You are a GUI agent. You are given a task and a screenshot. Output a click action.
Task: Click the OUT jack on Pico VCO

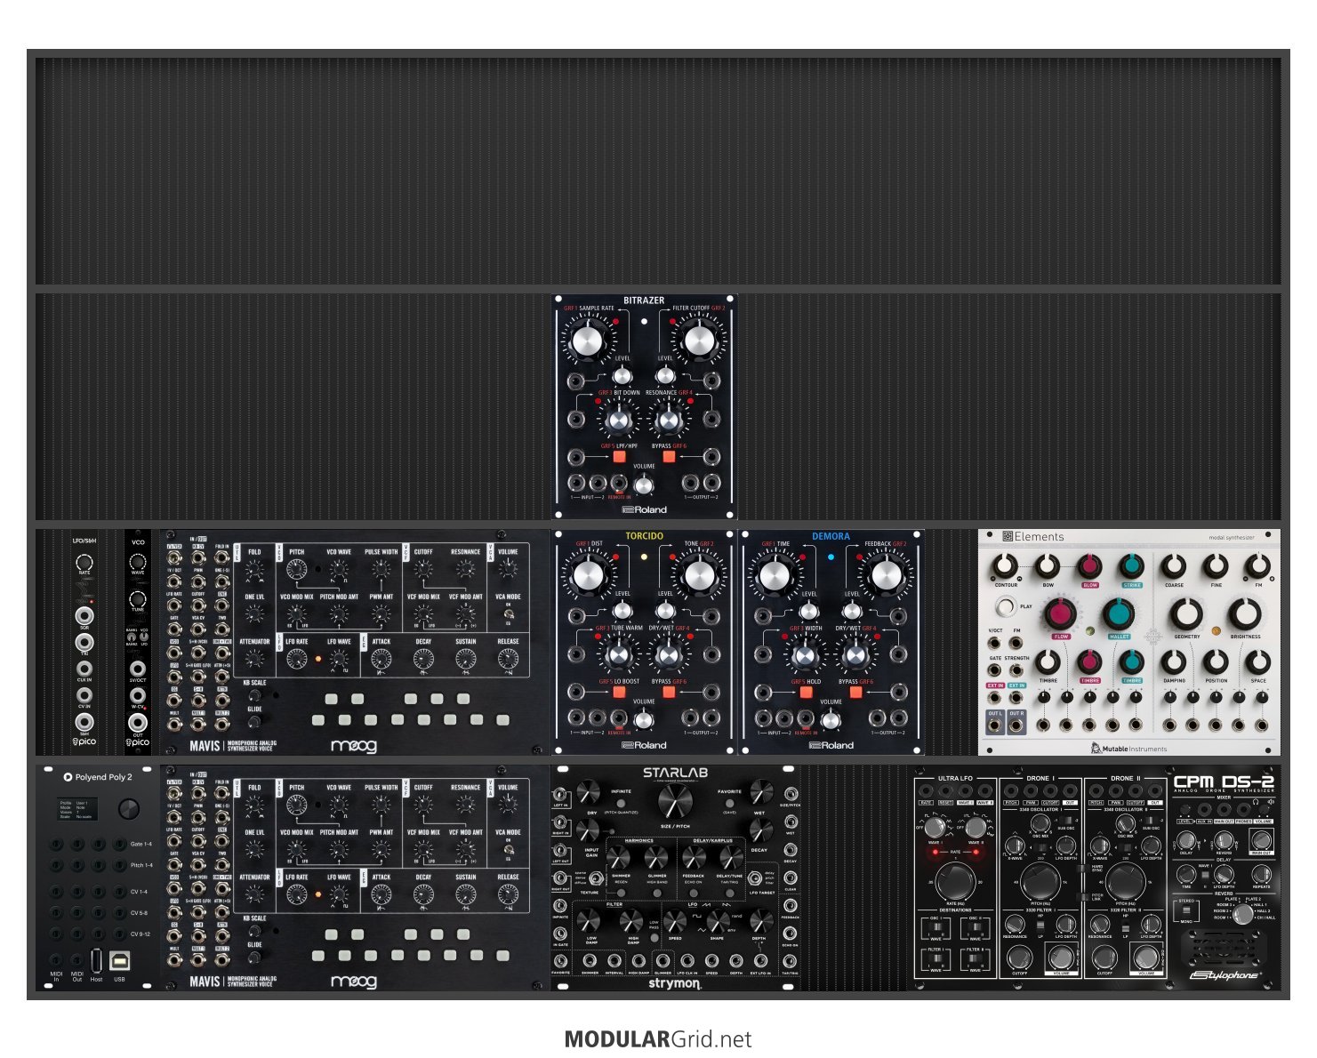tap(138, 723)
